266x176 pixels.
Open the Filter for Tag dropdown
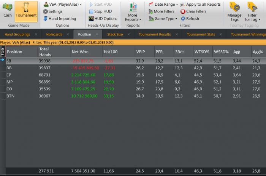tap(252, 11)
